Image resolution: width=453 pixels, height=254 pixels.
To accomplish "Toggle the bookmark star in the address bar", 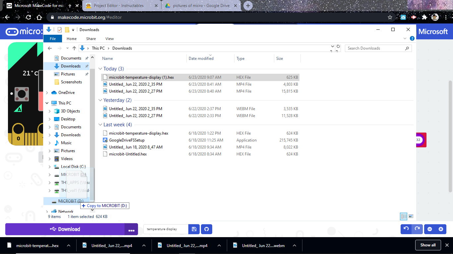I will 390,17.
